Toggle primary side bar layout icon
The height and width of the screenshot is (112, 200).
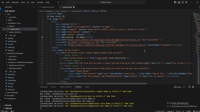[x=175, y=2]
